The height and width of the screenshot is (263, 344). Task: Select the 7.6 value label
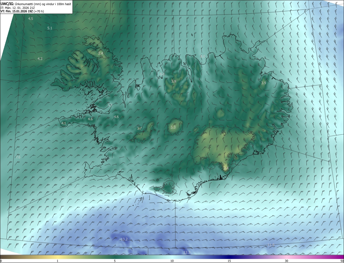(x=18, y=157)
